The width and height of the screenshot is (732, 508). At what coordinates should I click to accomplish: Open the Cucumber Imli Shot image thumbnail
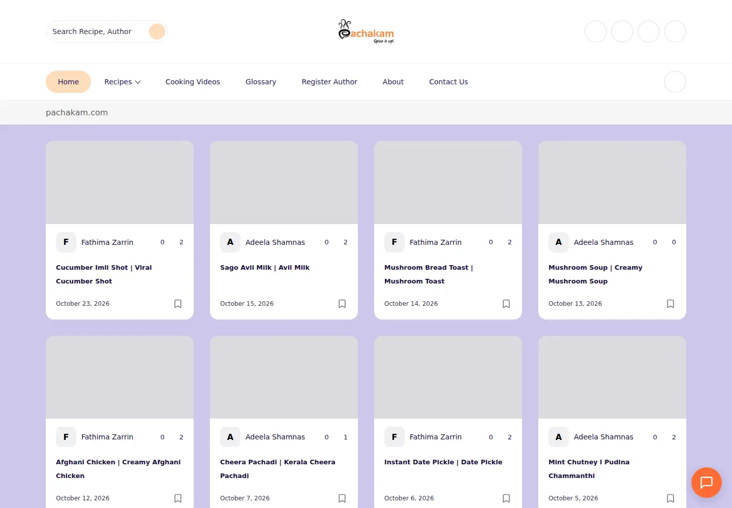119,182
